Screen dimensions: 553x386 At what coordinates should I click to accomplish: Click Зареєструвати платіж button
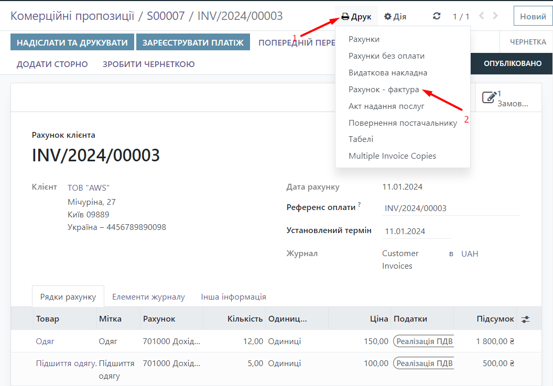pos(193,42)
